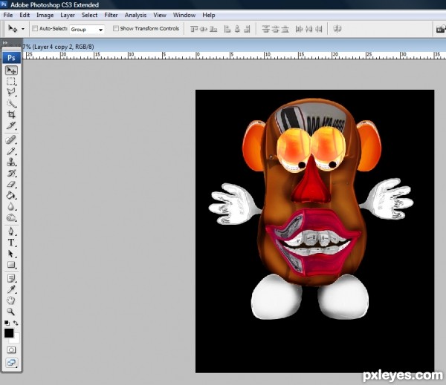Click the Ps logo atop toolbox
Image resolution: width=446 pixels, height=385 pixels.
tap(11, 58)
